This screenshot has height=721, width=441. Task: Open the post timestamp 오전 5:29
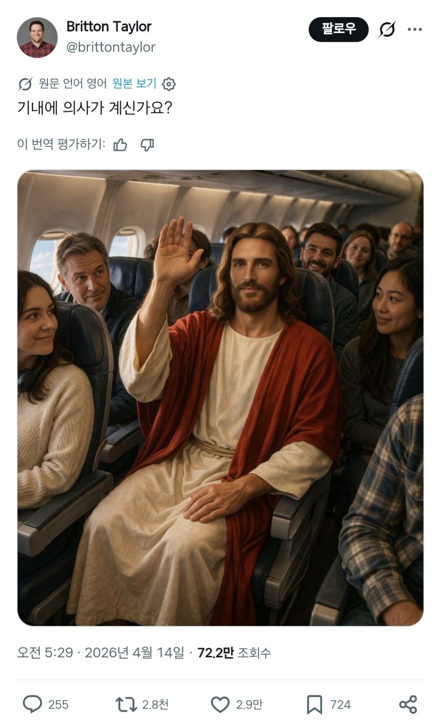click(45, 653)
